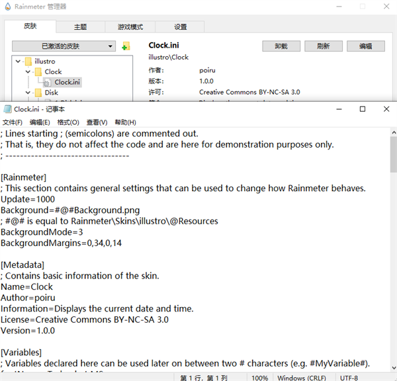Screen dimensions: 397x381
Task: Click the Clock folder icon in tree
Action: (38, 72)
